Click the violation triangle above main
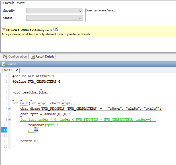Screen dimensions: 176x165 (x=21, y=101)
